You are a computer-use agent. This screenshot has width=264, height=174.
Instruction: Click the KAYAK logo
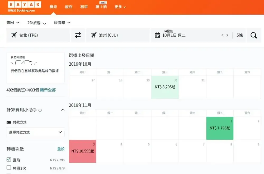[24, 5]
